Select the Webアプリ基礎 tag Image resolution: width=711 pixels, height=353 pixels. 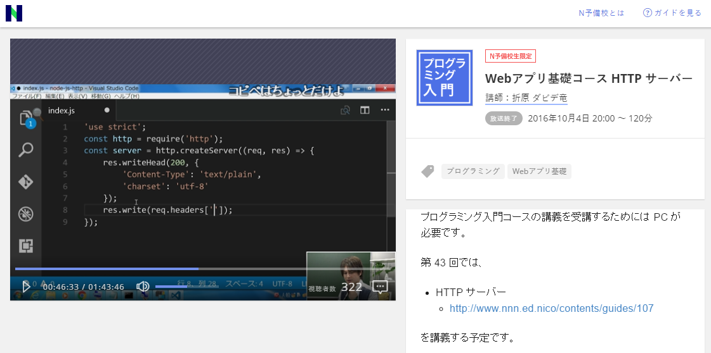(x=539, y=171)
